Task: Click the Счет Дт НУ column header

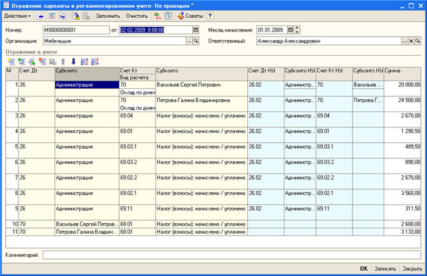Action: tap(266, 74)
